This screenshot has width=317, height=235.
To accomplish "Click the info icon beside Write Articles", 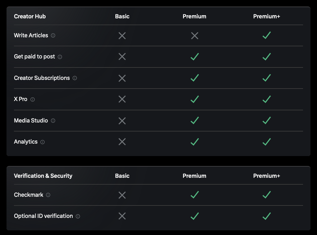I will pos(53,35).
